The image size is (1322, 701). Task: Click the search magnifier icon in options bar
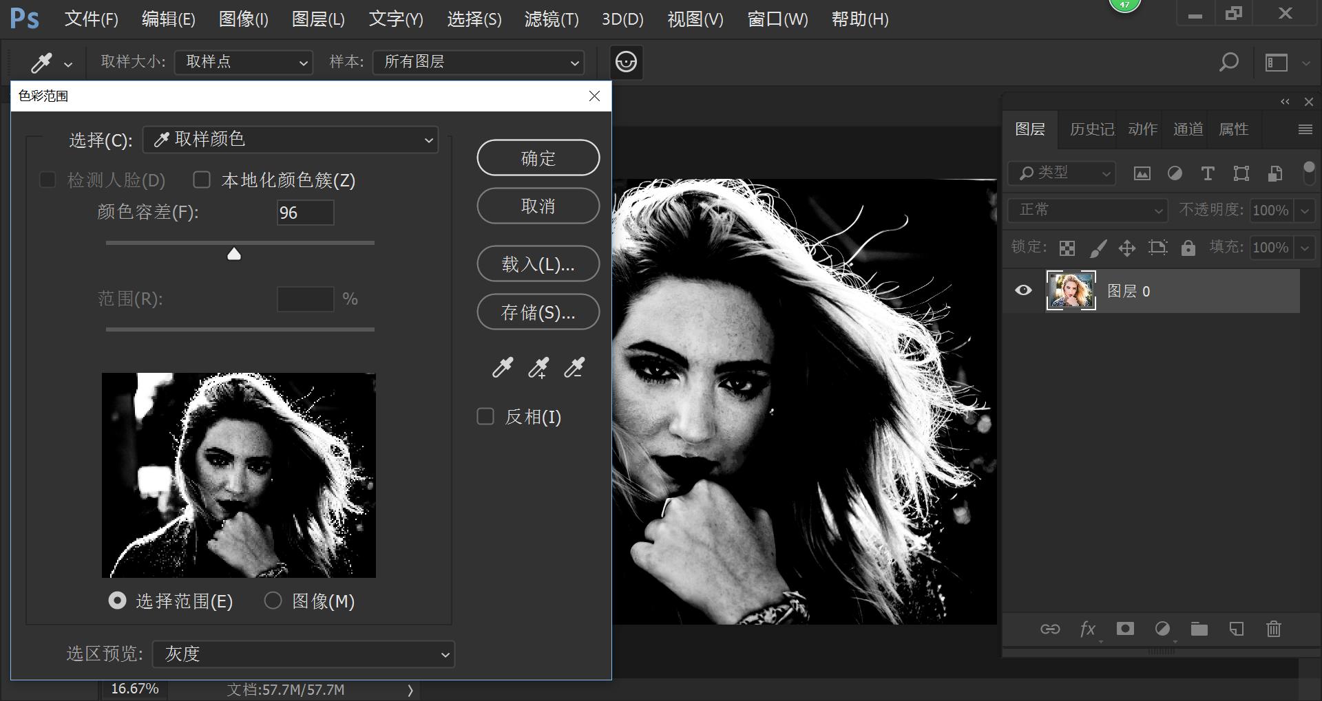(x=1228, y=62)
